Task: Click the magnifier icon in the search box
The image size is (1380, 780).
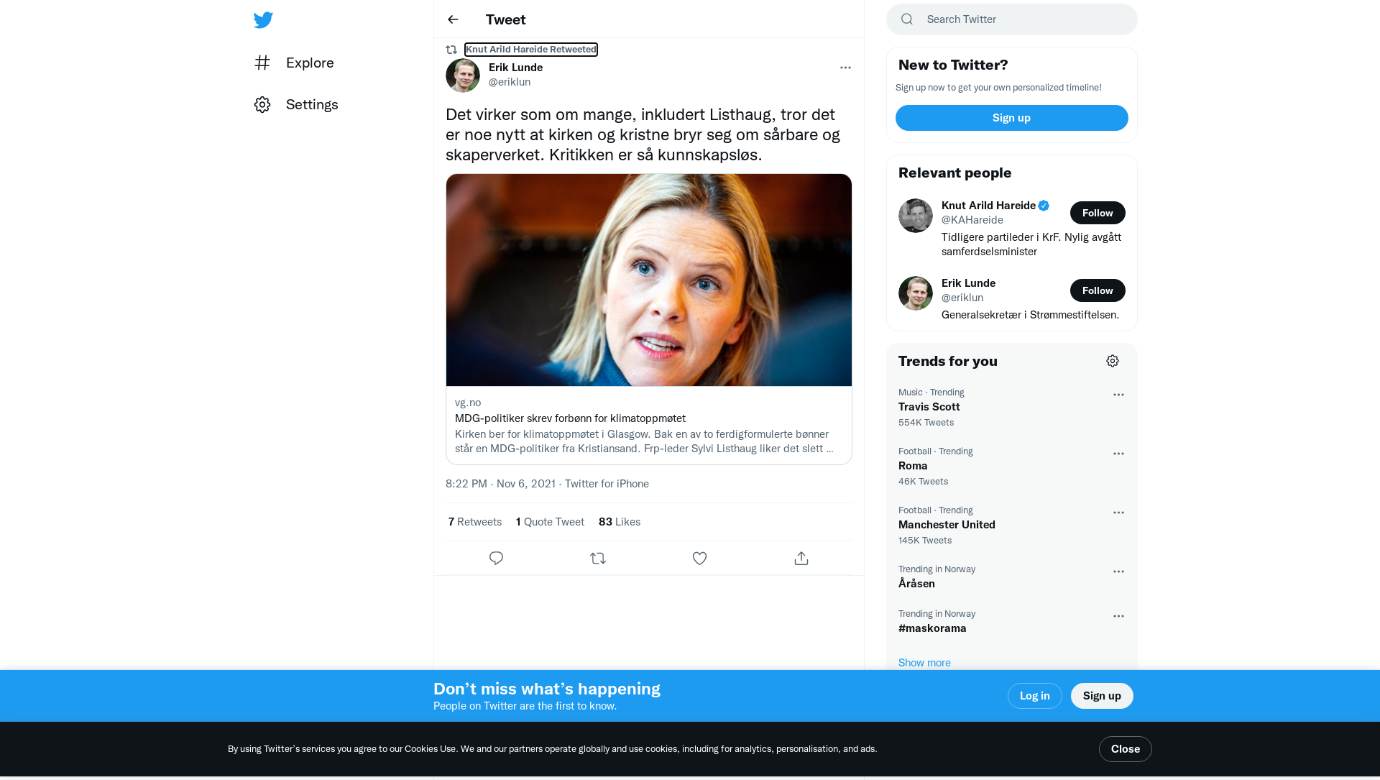Action: [907, 19]
